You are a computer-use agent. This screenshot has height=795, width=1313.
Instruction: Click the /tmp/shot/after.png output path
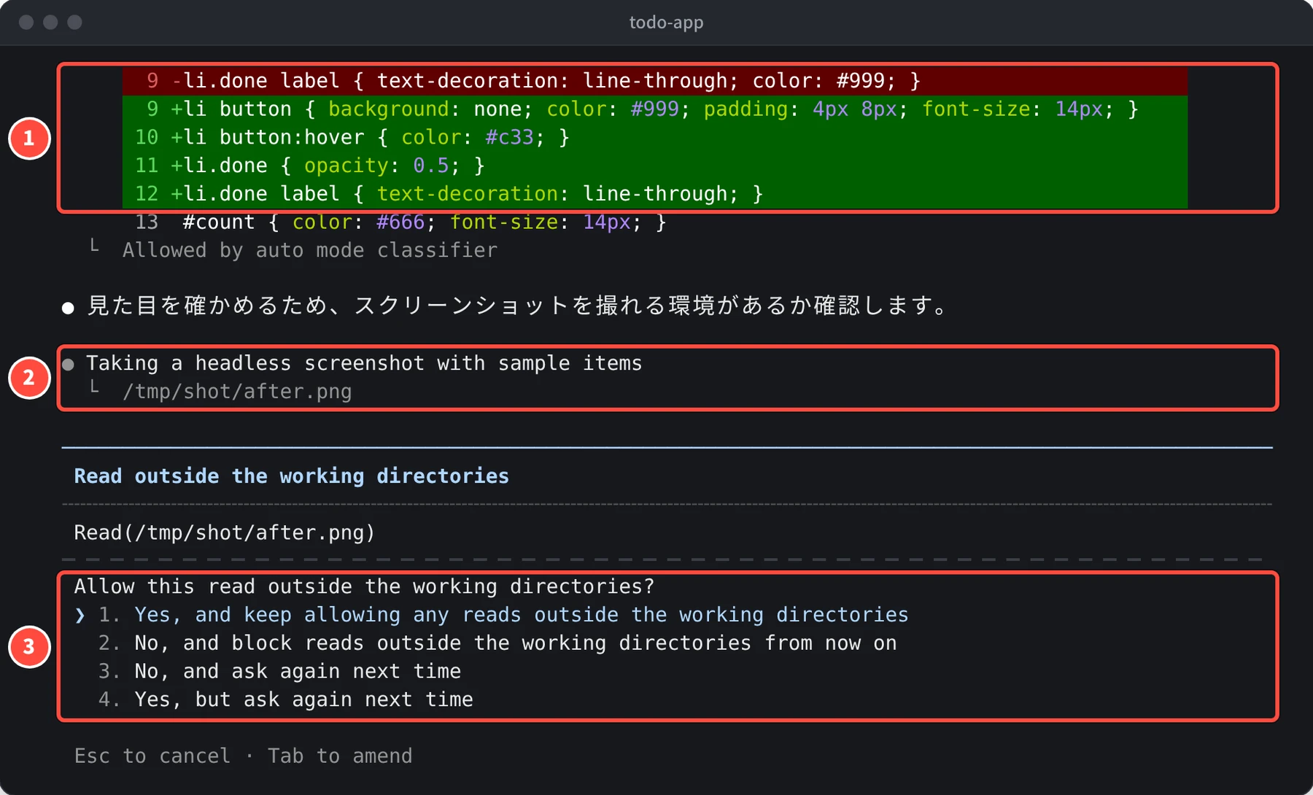point(237,392)
